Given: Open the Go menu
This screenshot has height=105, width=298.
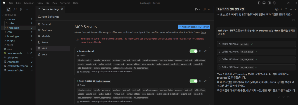Looking at the screenshot, I should 48,3.
